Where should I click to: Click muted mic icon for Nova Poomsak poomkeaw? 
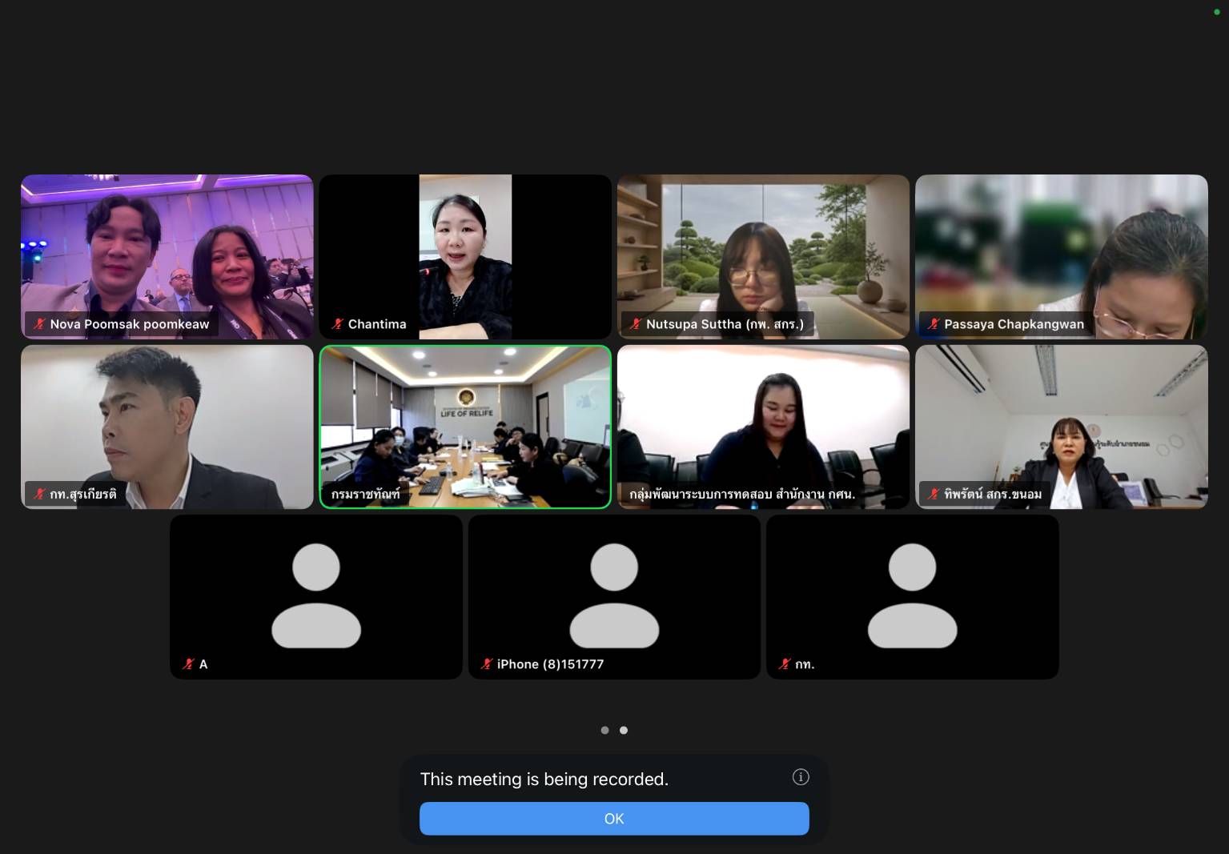pos(38,324)
